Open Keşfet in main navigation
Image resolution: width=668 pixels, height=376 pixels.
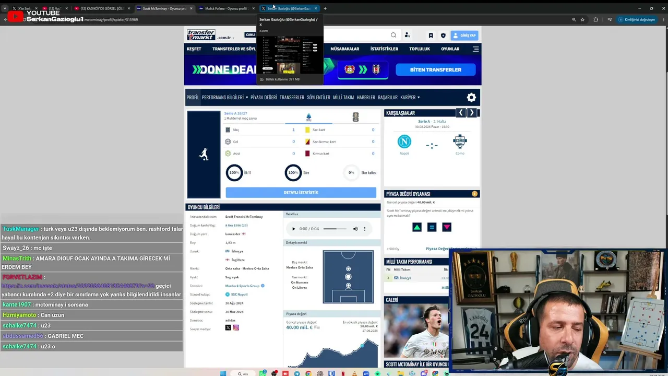(x=194, y=49)
